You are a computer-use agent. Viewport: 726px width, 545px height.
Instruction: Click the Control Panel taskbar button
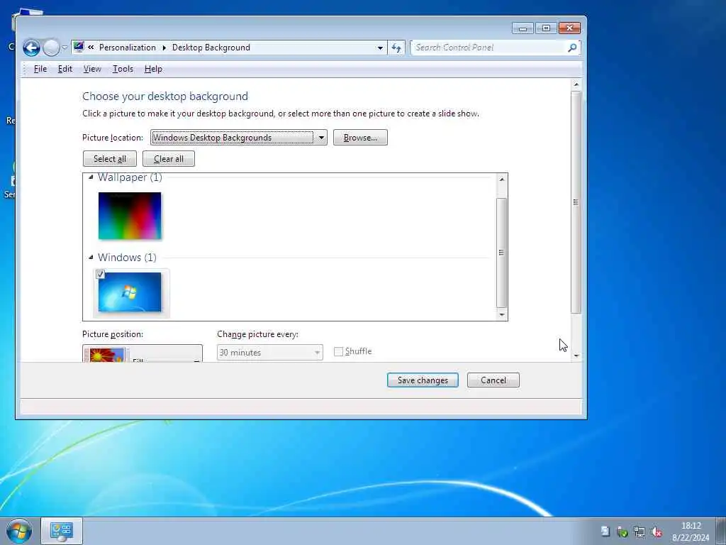tap(62, 531)
